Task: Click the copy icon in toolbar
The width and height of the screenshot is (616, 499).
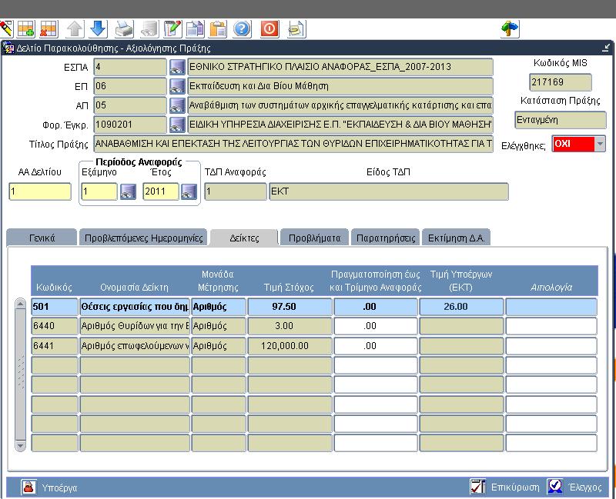Action: point(196,29)
